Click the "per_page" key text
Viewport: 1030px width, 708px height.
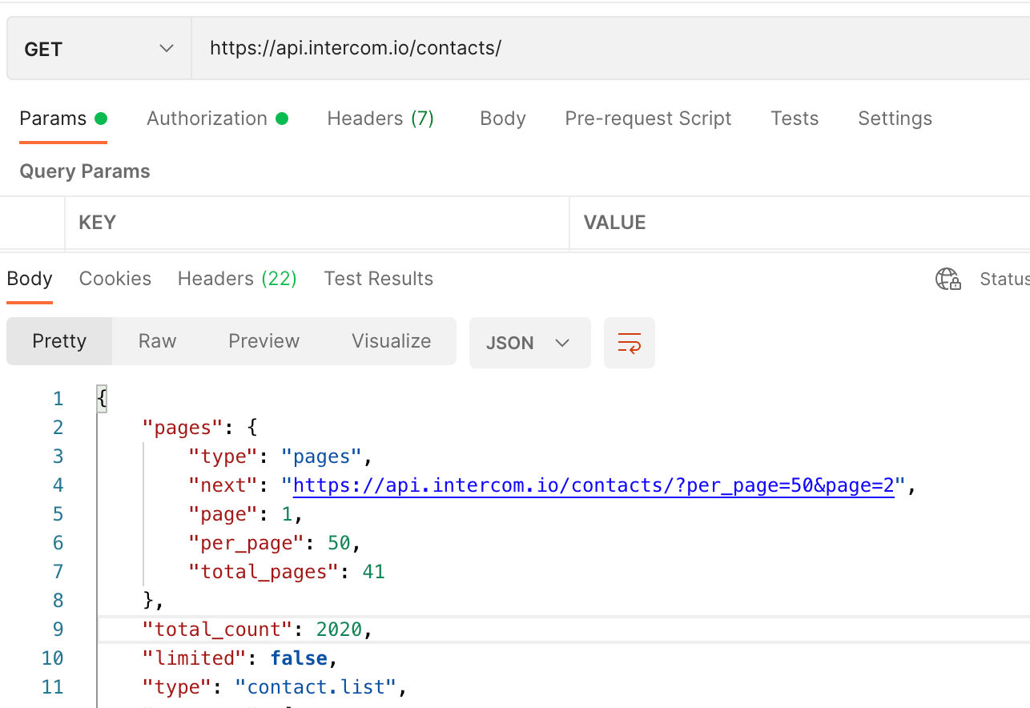247,543
